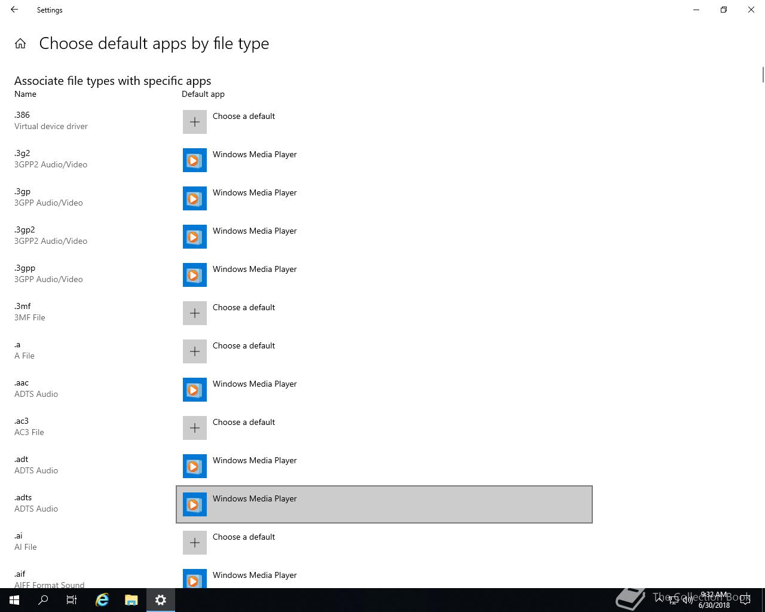
Task: Open taskbar Search magnifier
Action: (43, 600)
